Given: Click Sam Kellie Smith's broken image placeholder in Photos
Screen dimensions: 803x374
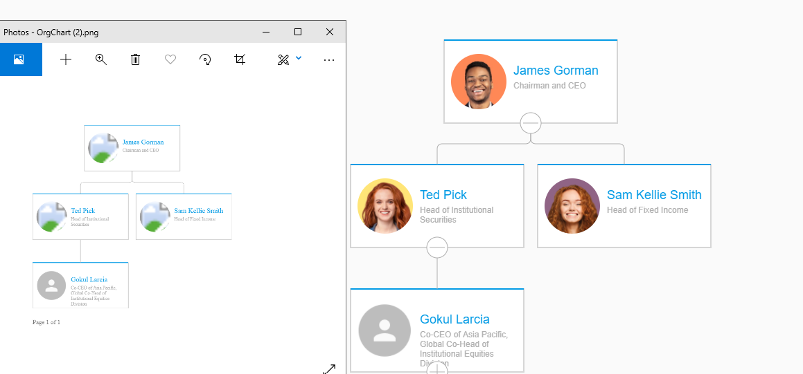Looking at the screenshot, I should pos(155,216).
